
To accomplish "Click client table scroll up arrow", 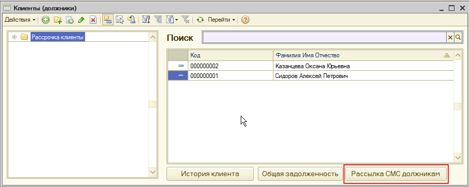I will coord(458,55).
